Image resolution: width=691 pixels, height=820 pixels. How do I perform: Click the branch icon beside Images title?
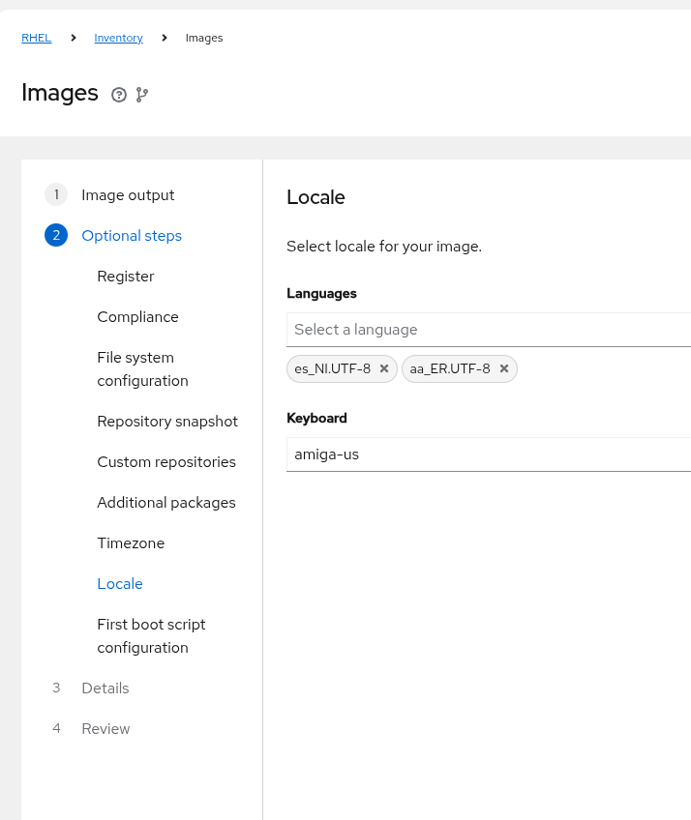[142, 95]
